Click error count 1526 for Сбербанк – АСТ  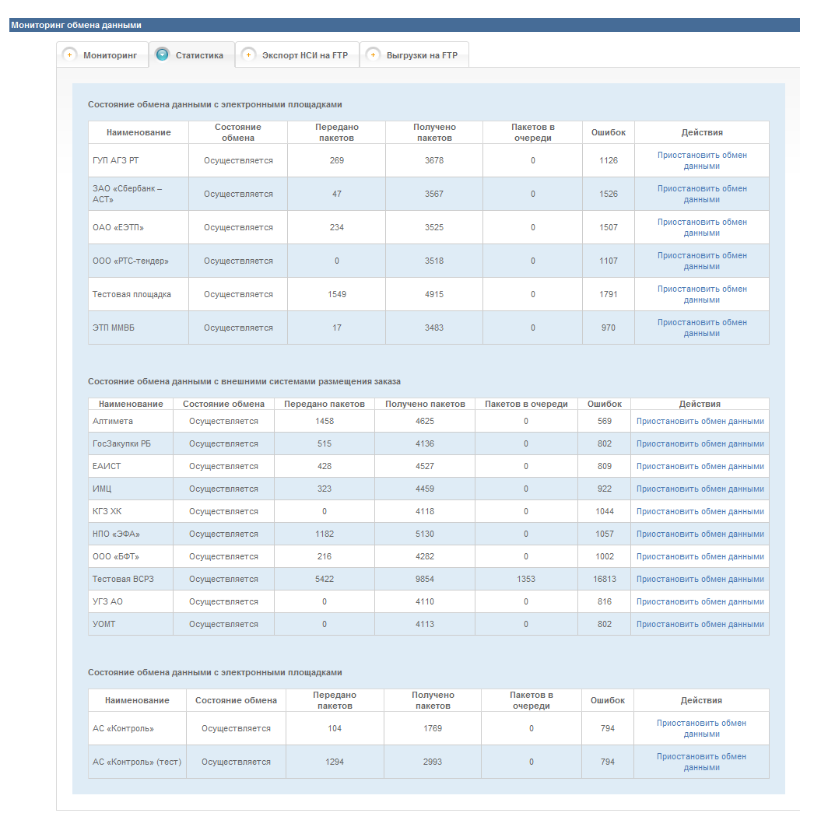tap(609, 194)
